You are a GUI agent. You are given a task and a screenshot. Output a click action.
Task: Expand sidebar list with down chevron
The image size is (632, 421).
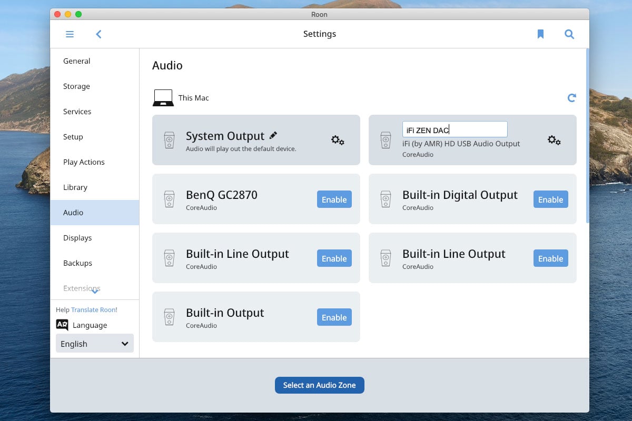(x=95, y=291)
